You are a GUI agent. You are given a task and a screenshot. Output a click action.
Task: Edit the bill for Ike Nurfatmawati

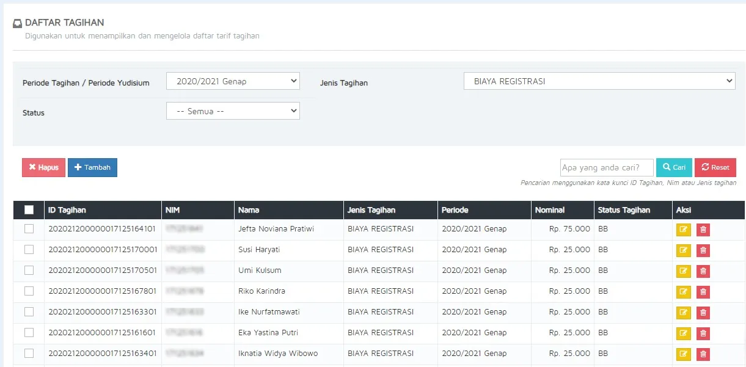click(x=683, y=313)
